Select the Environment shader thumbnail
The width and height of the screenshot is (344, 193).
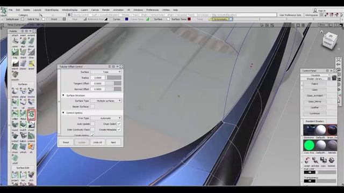coord(309,130)
